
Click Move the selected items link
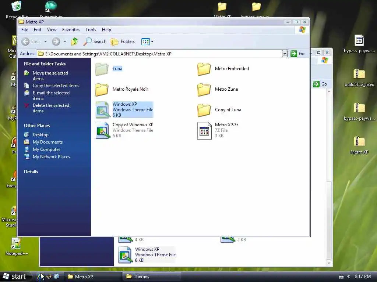click(50, 76)
